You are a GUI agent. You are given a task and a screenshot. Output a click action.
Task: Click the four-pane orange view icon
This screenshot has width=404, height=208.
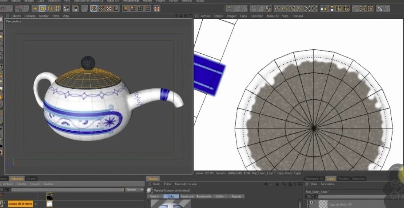coord(133,9)
